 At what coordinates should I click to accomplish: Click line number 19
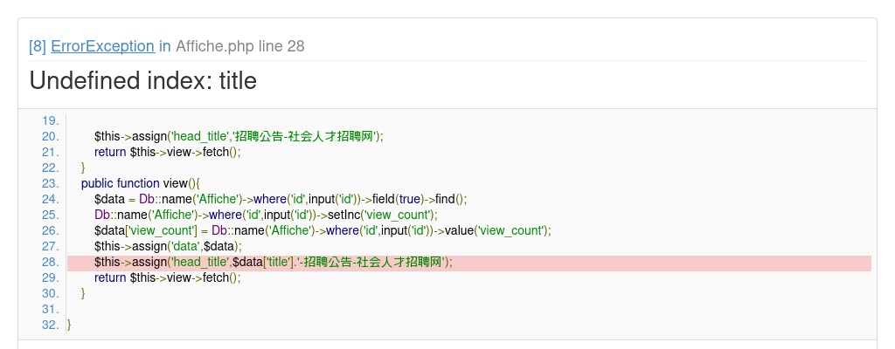tap(50, 120)
